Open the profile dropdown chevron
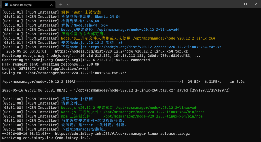Viewport: 261px width, 142px height. click(x=68, y=5)
